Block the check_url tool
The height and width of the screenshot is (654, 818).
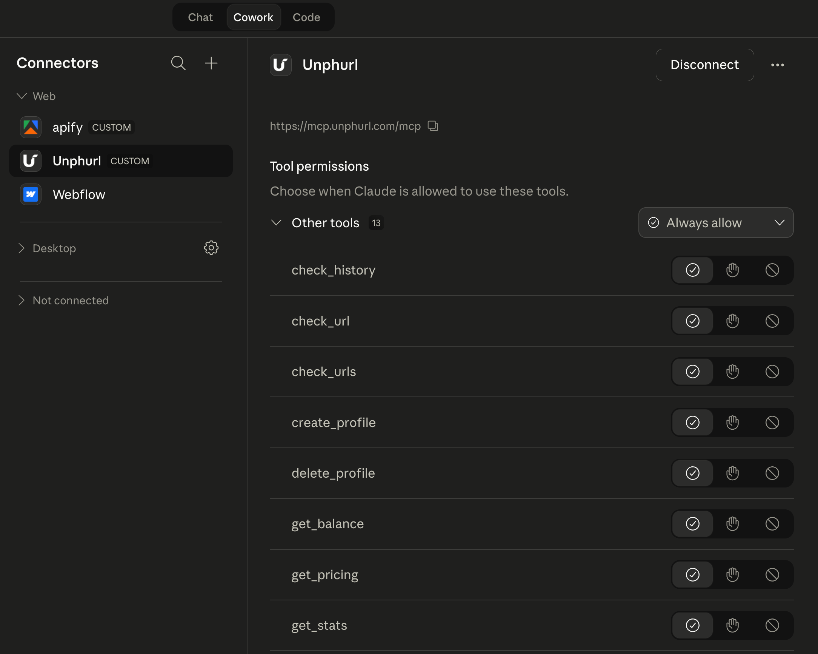pyautogui.click(x=772, y=321)
